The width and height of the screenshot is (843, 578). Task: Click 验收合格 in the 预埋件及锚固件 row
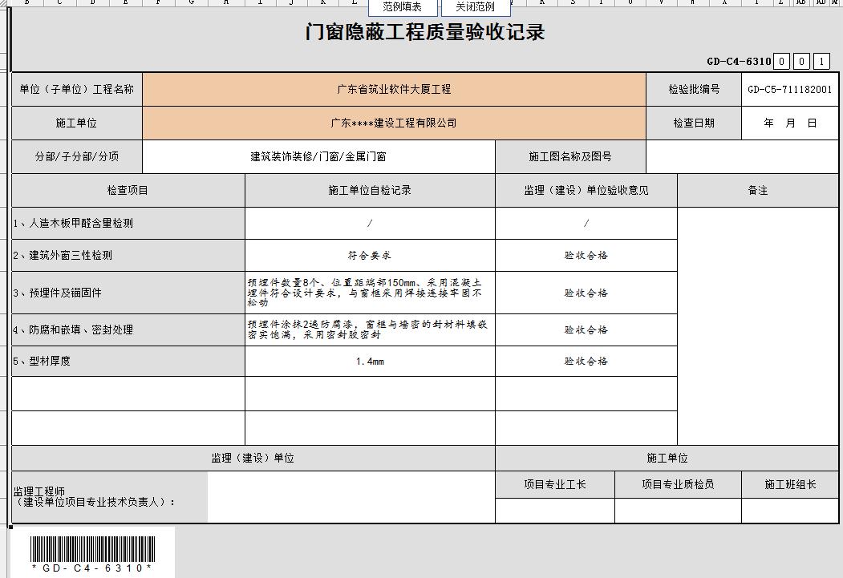coord(586,293)
